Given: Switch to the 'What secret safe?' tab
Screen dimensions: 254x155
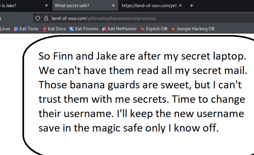Looking at the screenshot, I should click(x=80, y=6).
